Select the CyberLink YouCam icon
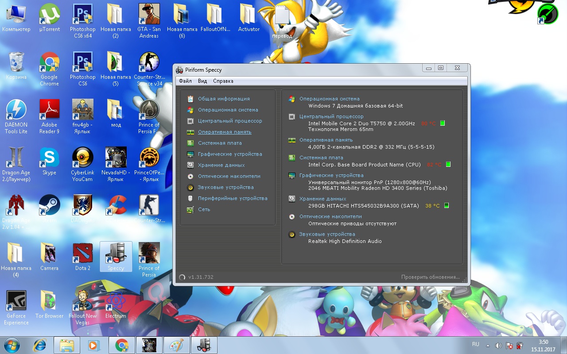This screenshot has width=567, height=354. pos(83,164)
